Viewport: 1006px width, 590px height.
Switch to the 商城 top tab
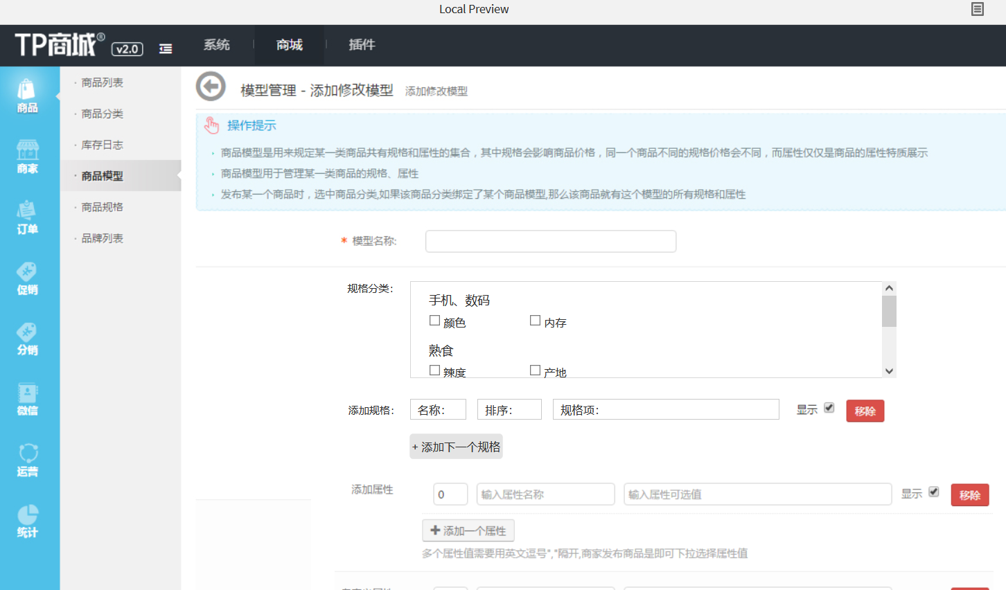(290, 45)
